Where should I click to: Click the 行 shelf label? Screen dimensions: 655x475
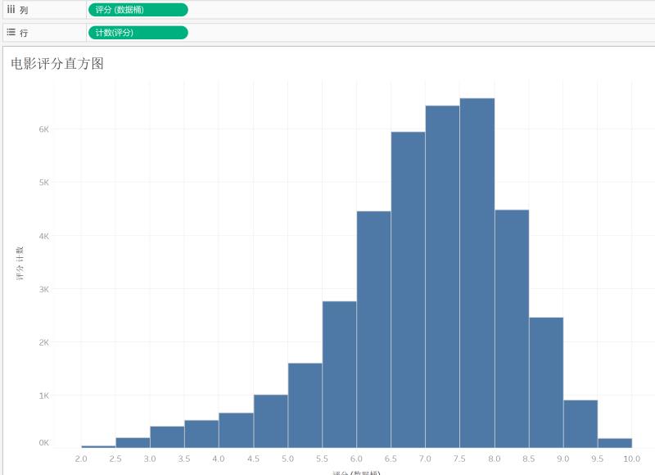coord(24,33)
